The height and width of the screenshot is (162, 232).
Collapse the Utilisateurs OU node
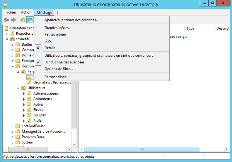(x=18, y=88)
